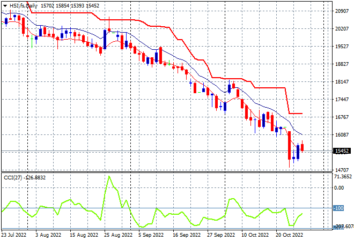Click the -100 level label on CCI
The image size is (354, 241).
pos(338,208)
